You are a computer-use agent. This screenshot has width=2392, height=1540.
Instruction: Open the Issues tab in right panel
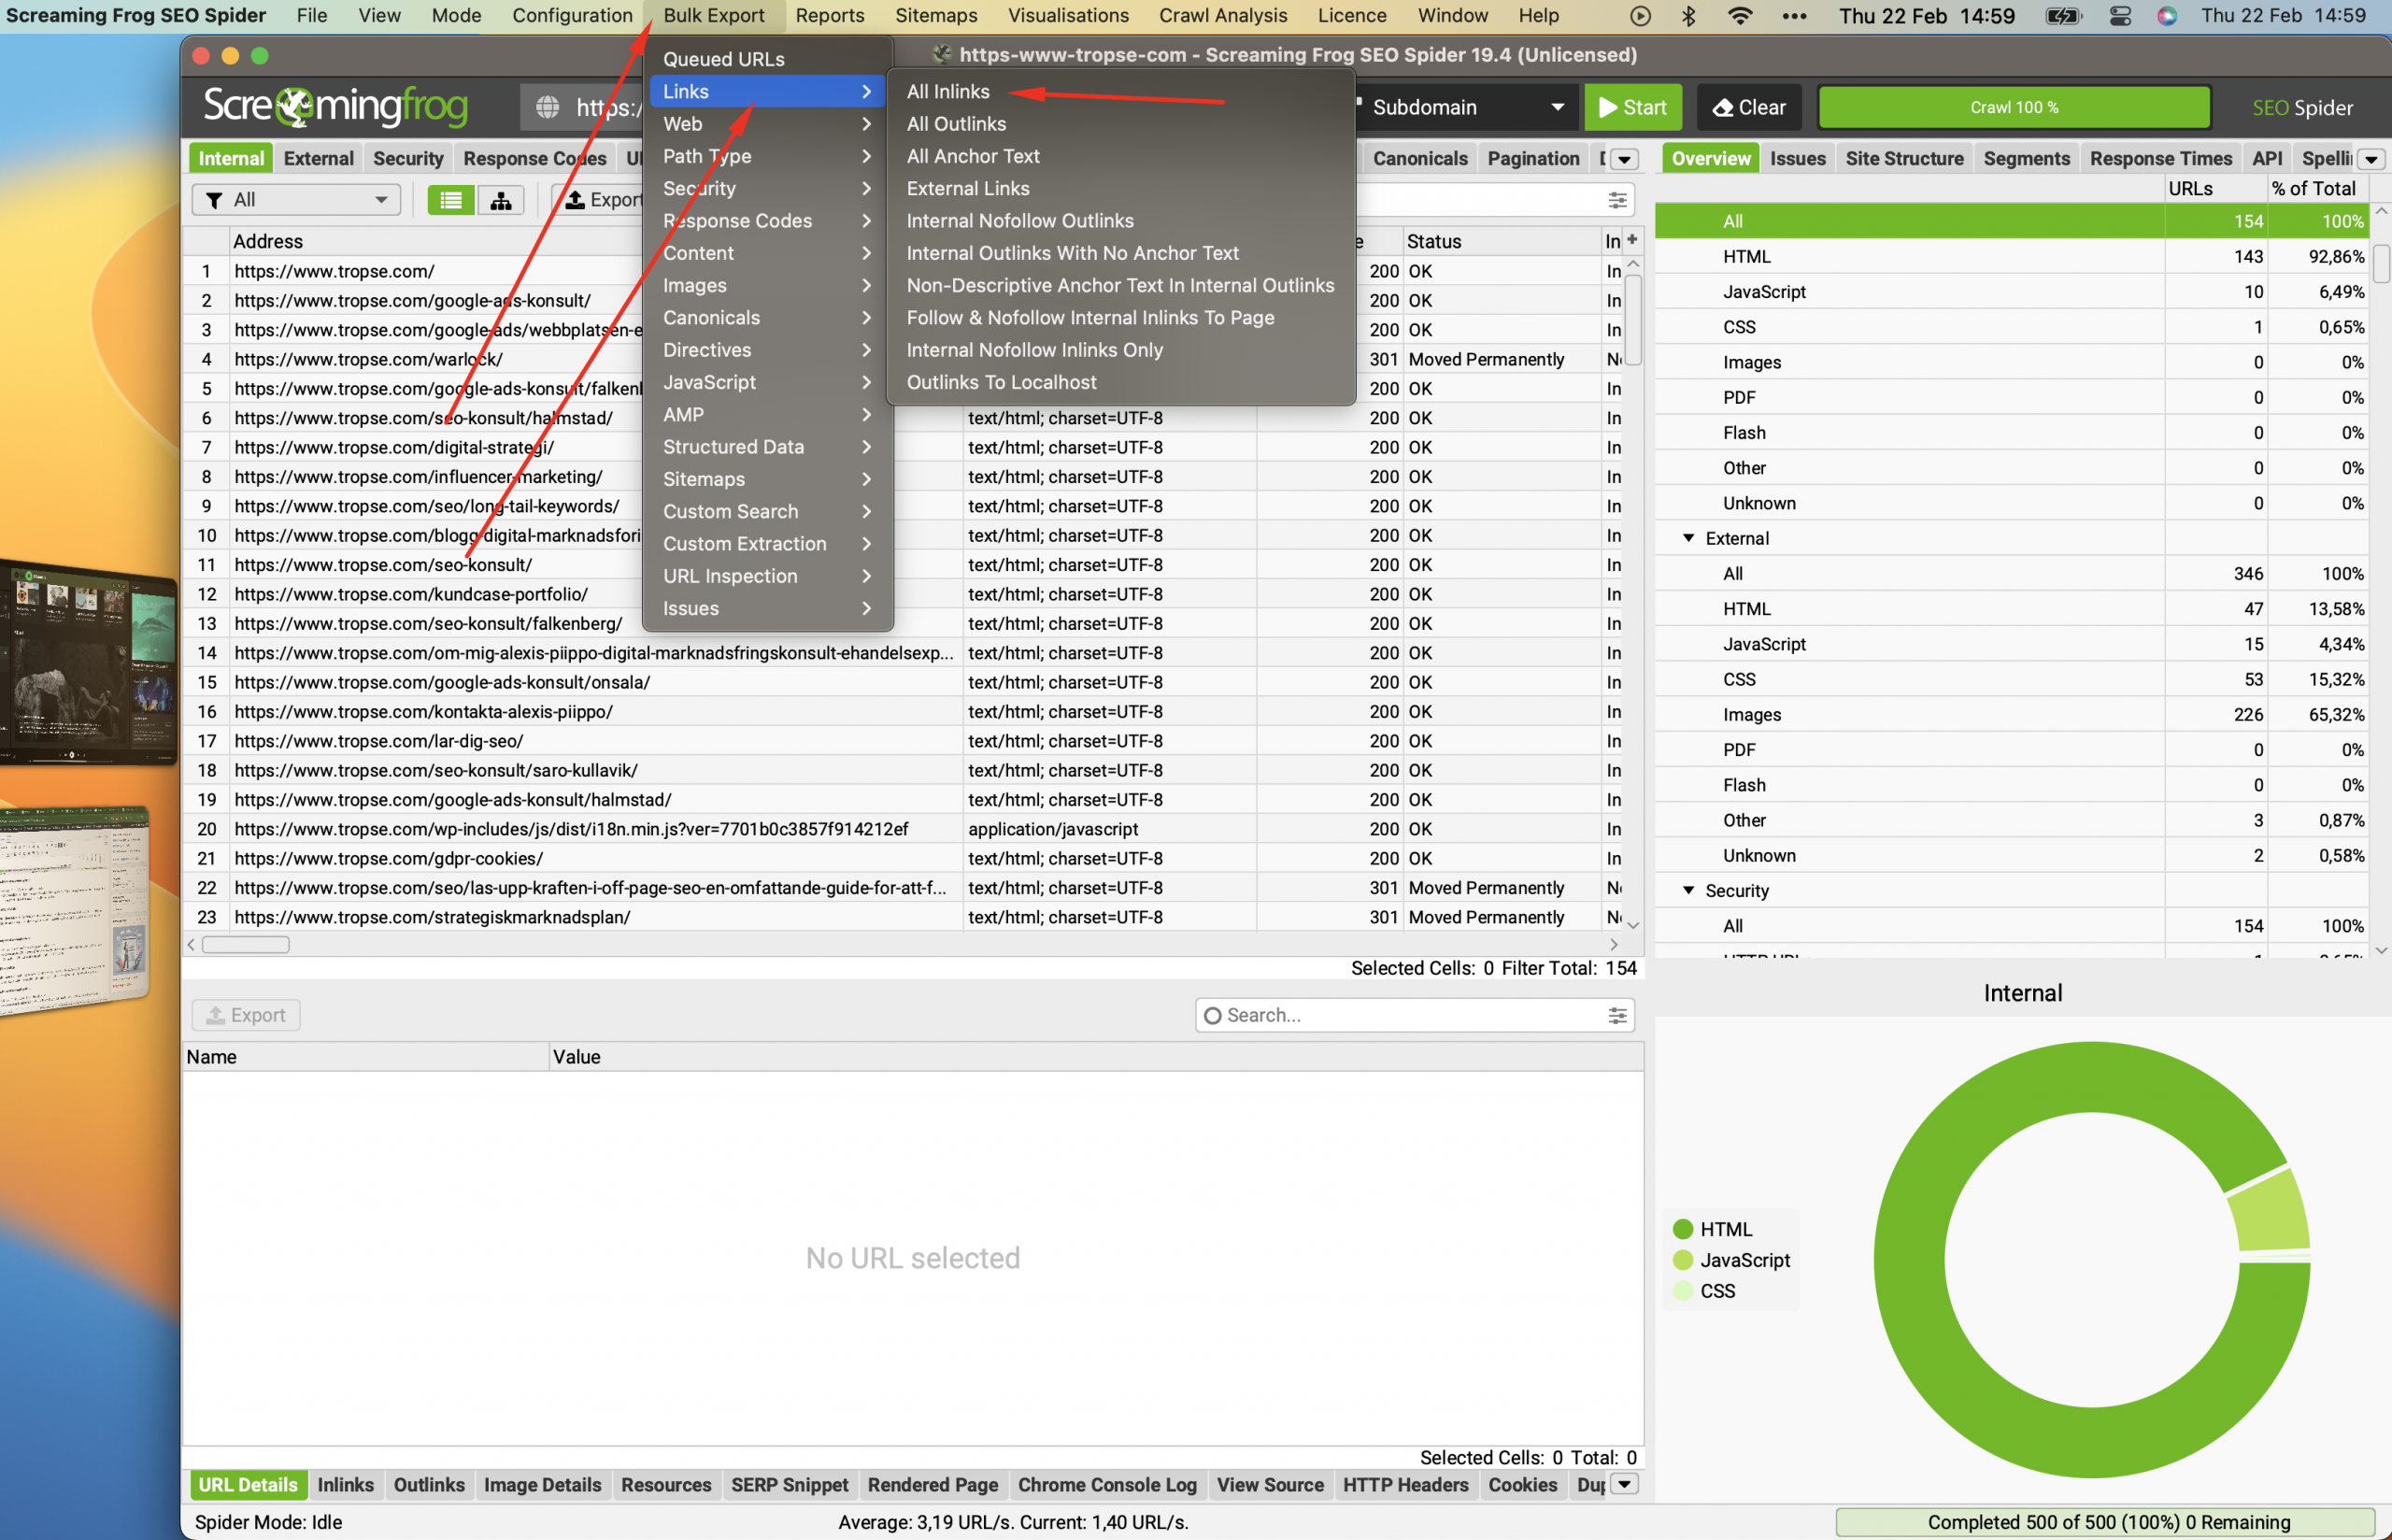tap(1797, 159)
